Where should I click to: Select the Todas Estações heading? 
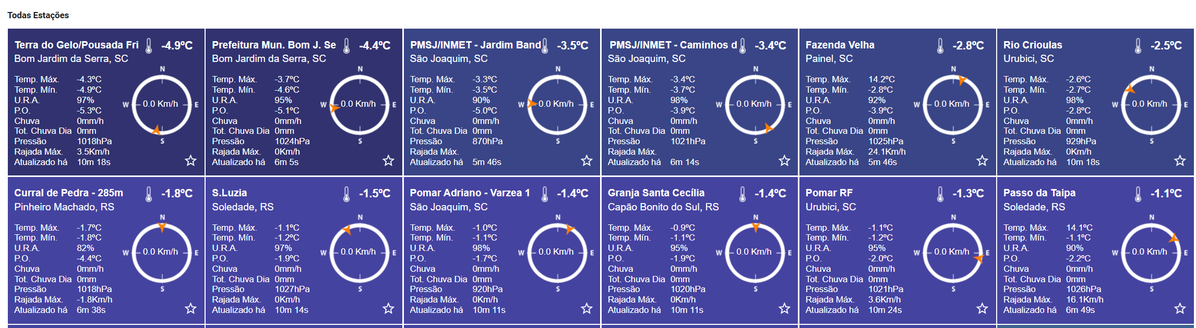pos(38,15)
